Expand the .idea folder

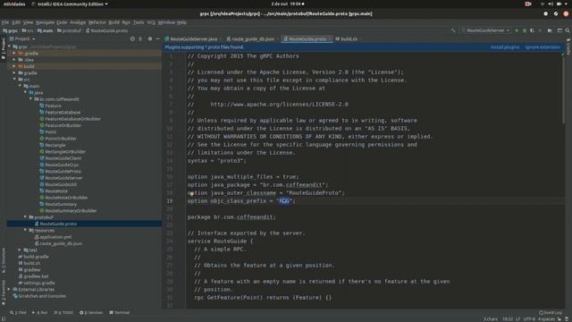tap(14, 60)
